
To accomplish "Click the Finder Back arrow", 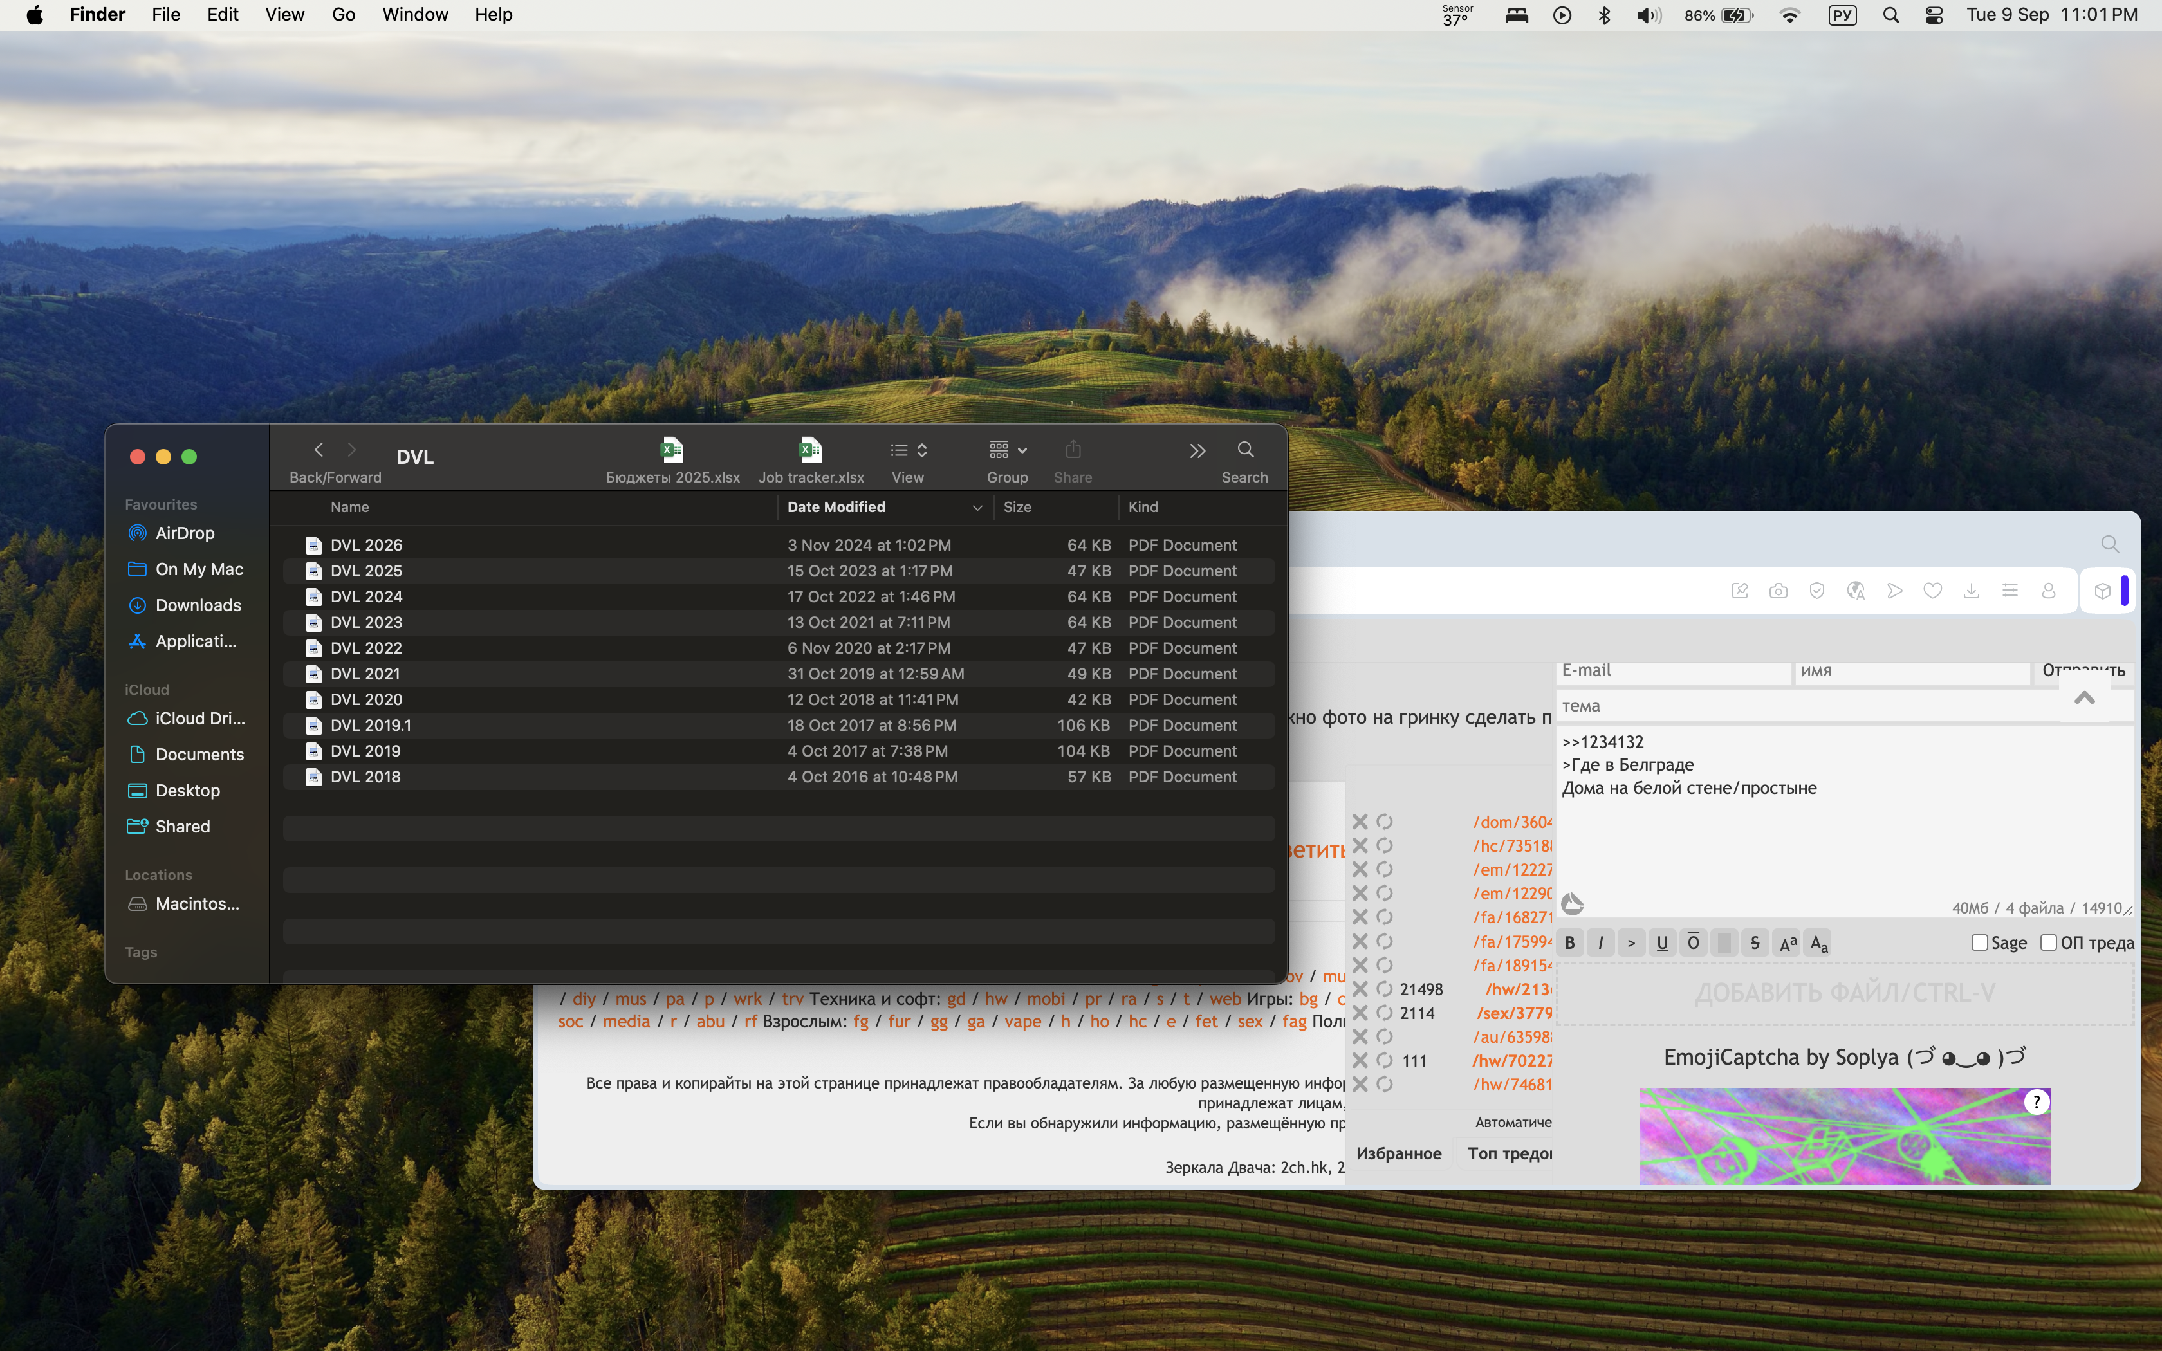I will point(319,450).
